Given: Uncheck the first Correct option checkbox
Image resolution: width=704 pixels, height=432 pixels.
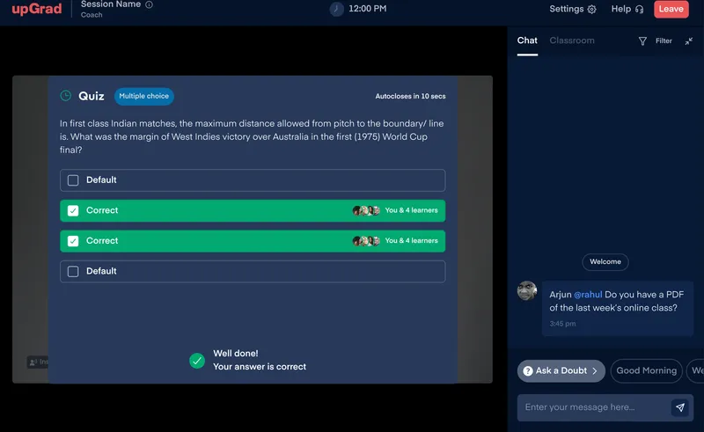Looking at the screenshot, I should pyautogui.click(x=73, y=210).
